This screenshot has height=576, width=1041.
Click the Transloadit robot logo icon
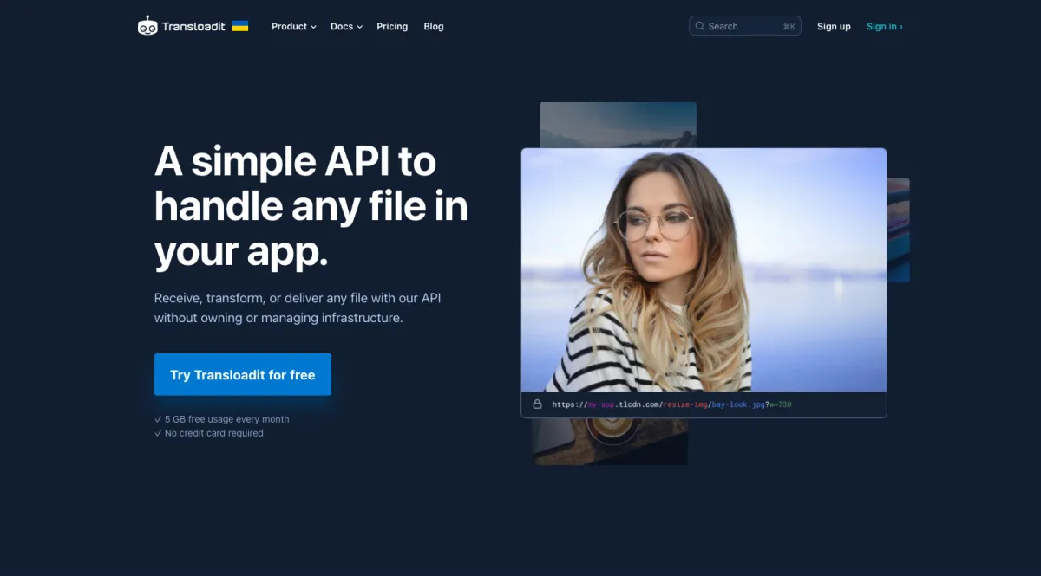coord(147,26)
